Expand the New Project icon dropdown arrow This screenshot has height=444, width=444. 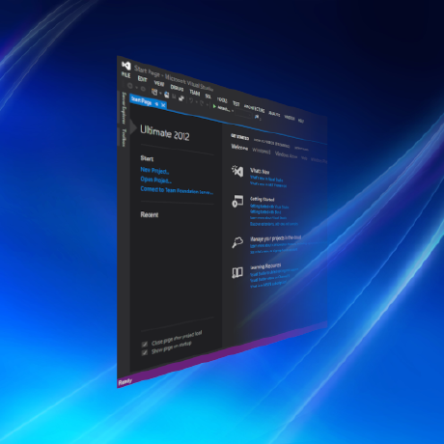160,94
